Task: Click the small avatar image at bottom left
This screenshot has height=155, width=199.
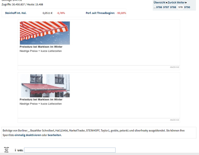Action: tap(6, 150)
